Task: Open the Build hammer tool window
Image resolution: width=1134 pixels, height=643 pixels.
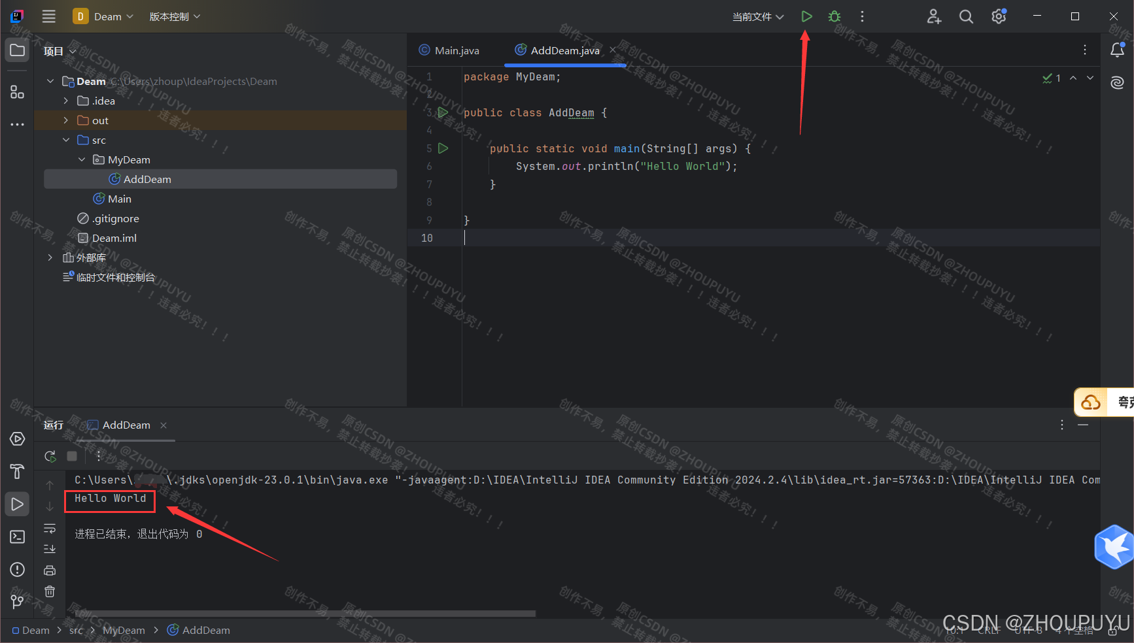Action: [18, 471]
